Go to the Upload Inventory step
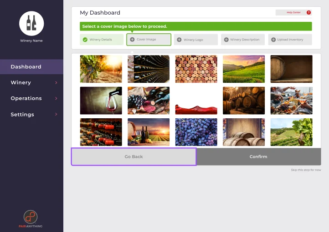The image size is (329, 232). coord(290,40)
